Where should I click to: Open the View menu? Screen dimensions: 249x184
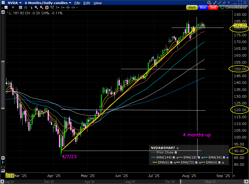click(98, 3)
